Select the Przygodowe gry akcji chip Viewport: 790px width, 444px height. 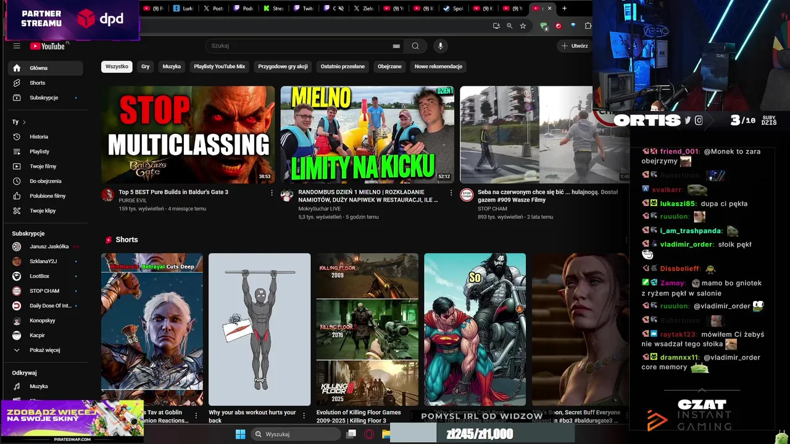click(283, 67)
